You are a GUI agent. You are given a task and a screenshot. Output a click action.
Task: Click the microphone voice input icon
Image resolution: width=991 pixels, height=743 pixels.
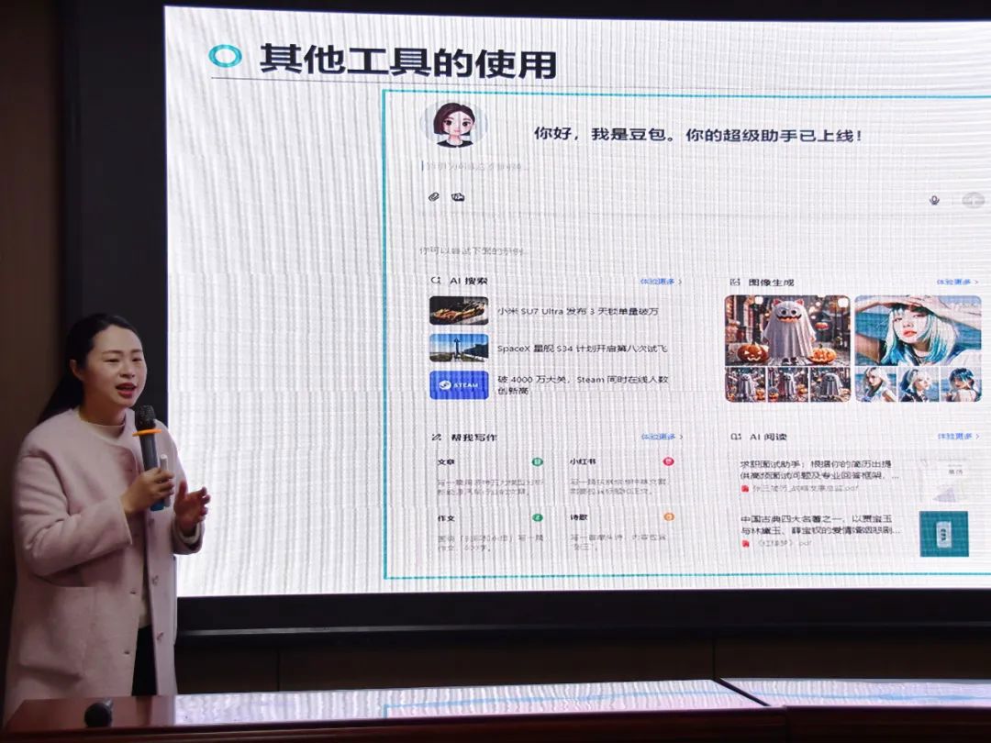934,200
